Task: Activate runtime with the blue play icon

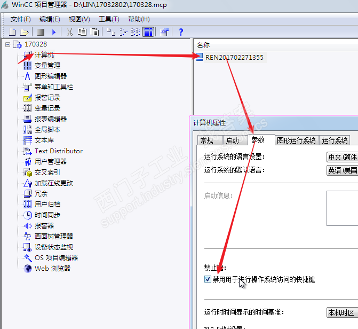Action: 53,32
